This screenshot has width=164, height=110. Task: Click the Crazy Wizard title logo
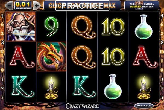point(83,106)
